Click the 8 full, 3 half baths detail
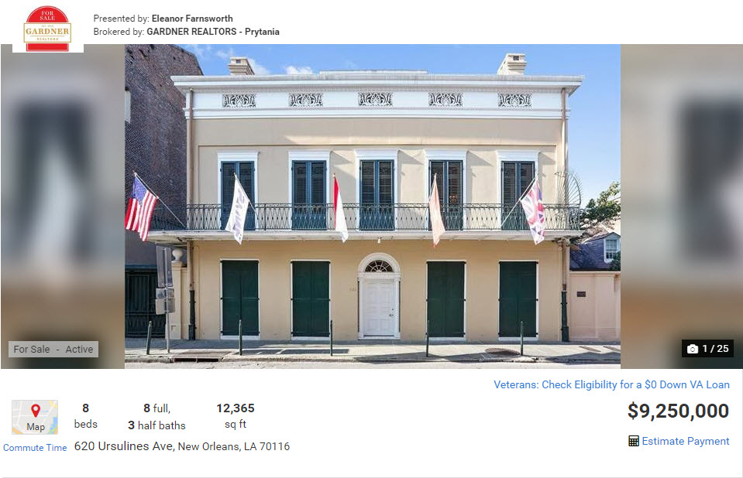Screen dimensions: 743x478 point(157,417)
